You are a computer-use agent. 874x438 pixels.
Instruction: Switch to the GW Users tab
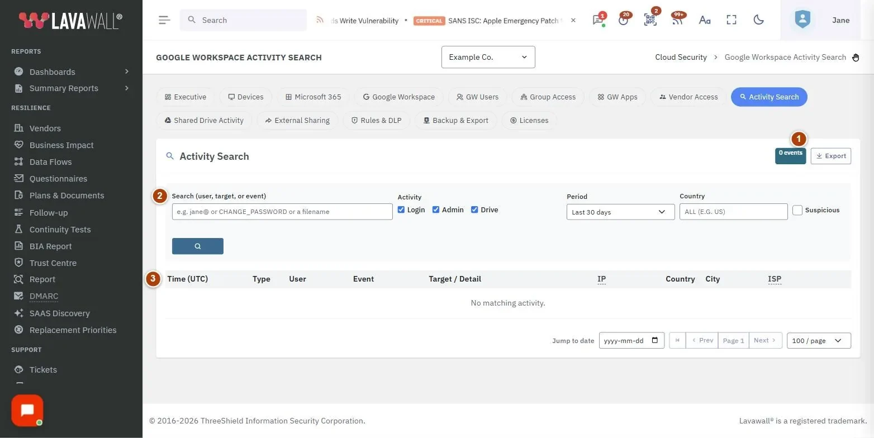pyautogui.click(x=477, y=97)
